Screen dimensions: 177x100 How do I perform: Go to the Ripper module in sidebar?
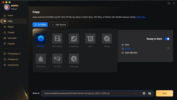pos(11,27)
